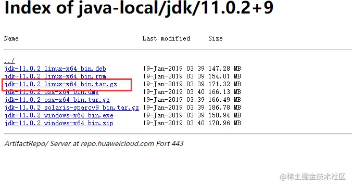Click the Last modified column header
Image resolution: width=352 pixels, height=187 pixels.
pyautogui.click(x=166, y=38)
